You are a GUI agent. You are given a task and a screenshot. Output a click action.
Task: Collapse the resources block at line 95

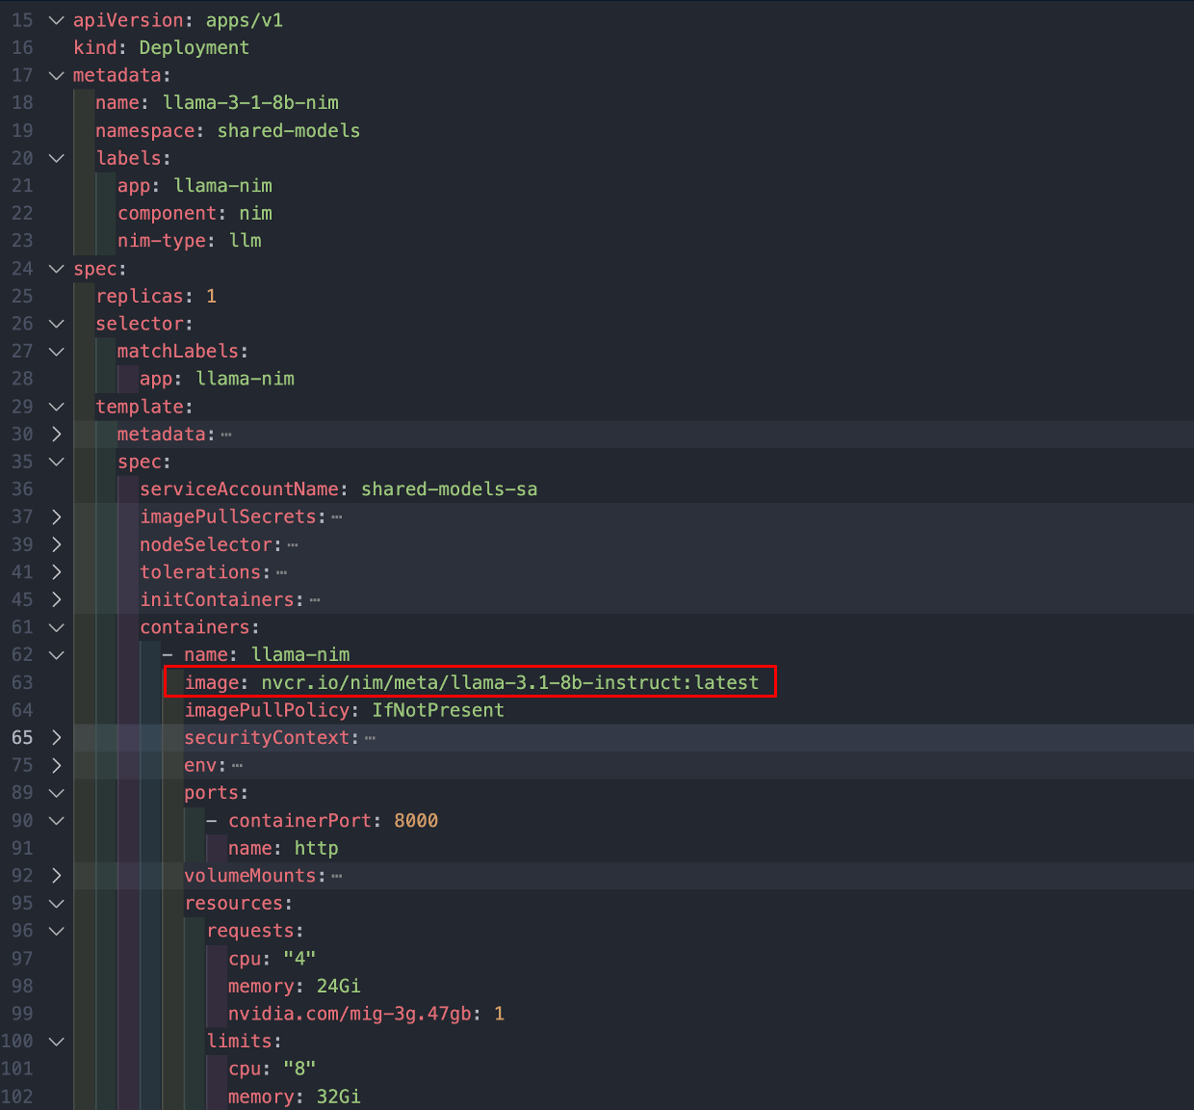coord(57,904)
